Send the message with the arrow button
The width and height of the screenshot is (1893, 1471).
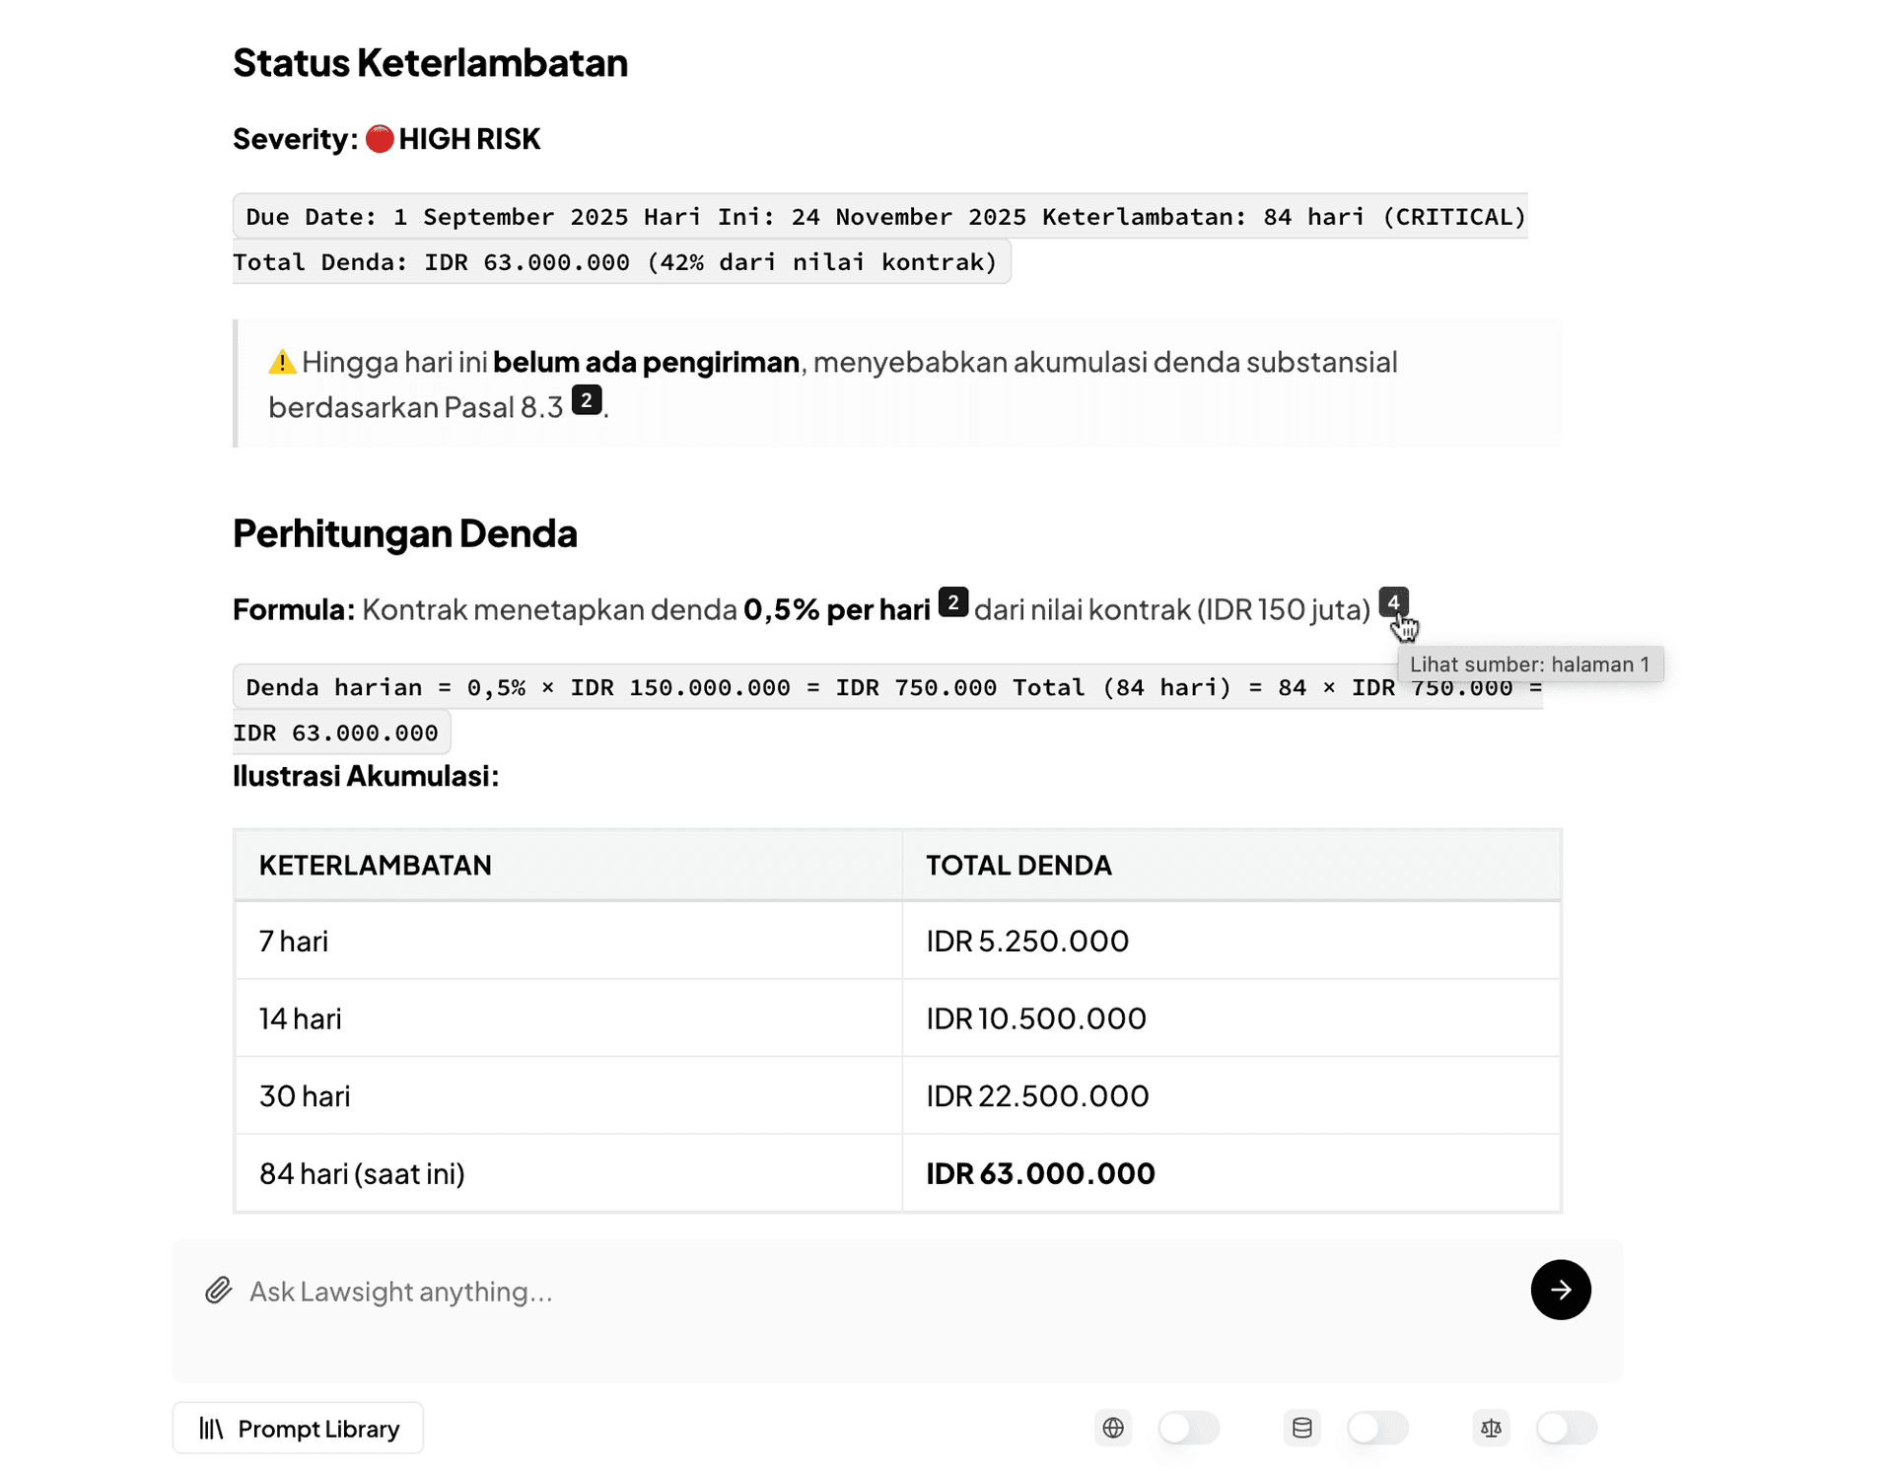(1561, 1290)
